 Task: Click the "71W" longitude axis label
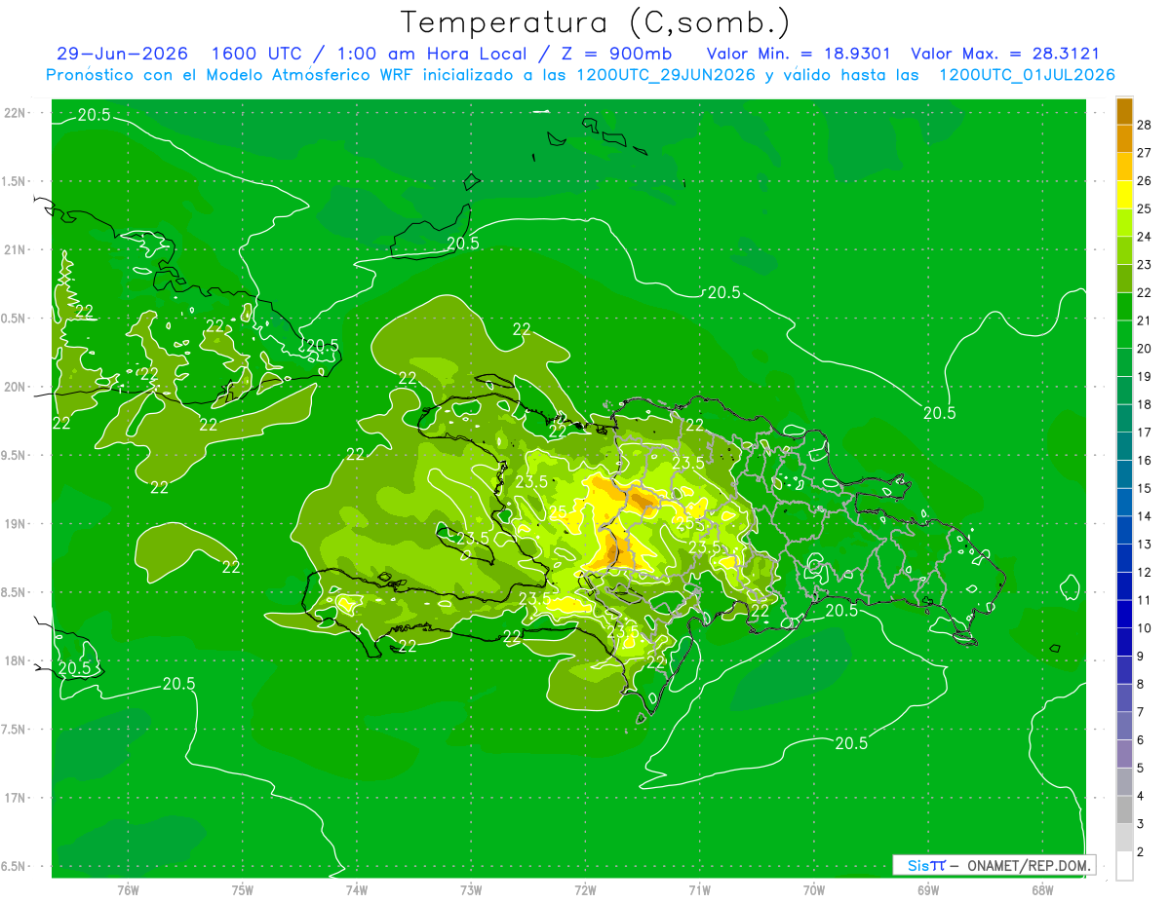699,889
